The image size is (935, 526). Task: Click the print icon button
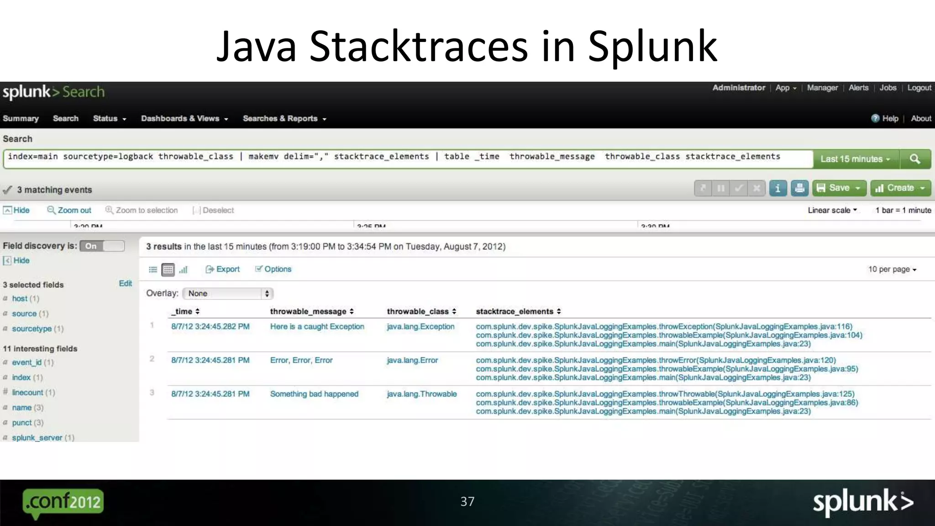tap(799, 188)
